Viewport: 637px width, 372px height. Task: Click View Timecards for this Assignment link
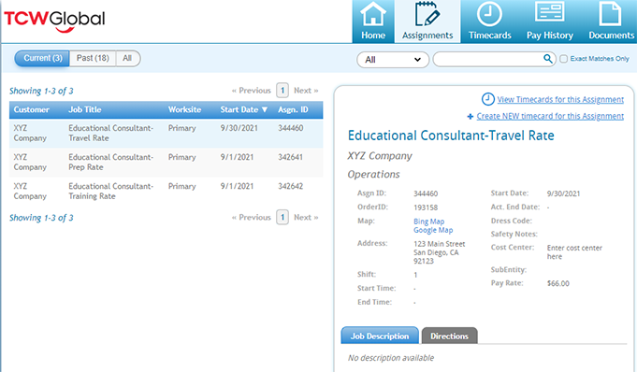560,99
